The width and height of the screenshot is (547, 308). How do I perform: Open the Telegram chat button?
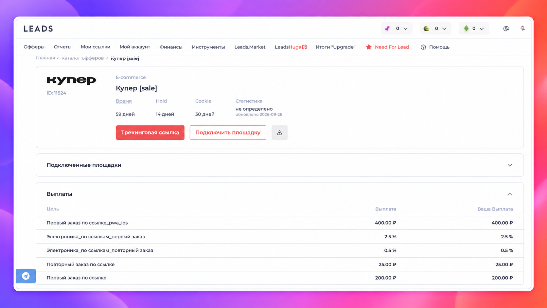tap(26, 276)
